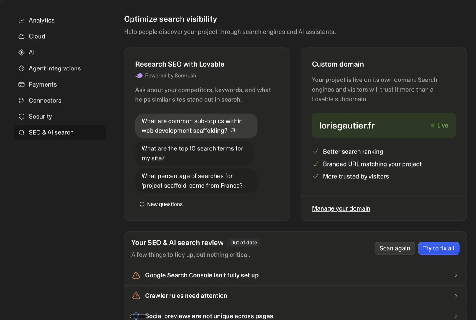Click Better search ranking text

(x=353, y=152)
